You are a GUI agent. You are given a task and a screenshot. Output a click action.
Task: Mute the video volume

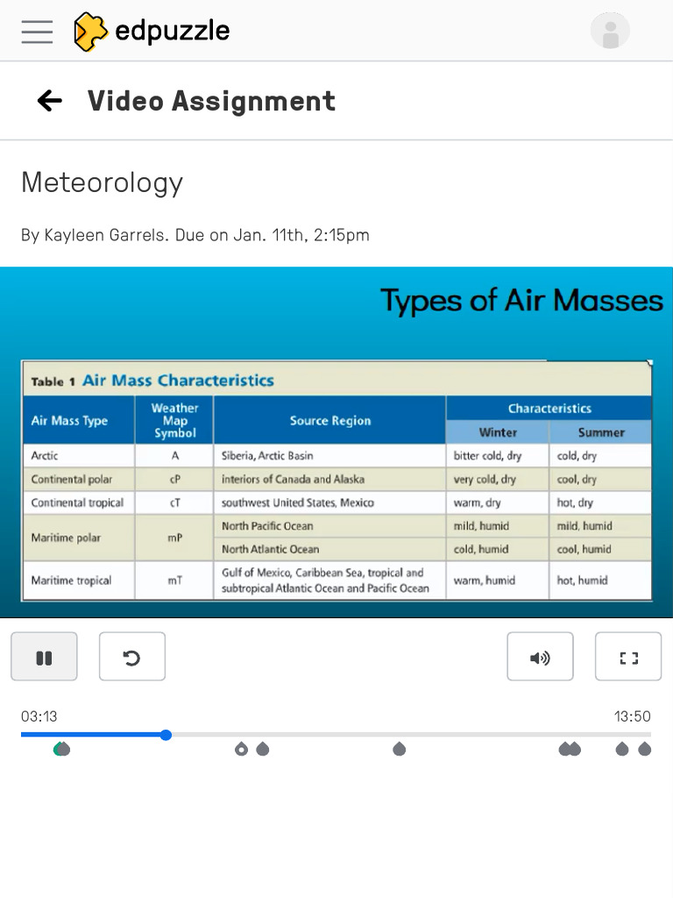coord(540,657)
